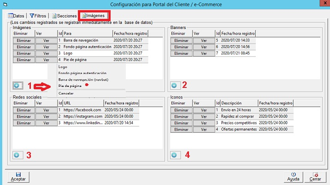Go to the Secciones tab
Screen dimensions: 330x185
pyautogui.click(x=64, y=16)
